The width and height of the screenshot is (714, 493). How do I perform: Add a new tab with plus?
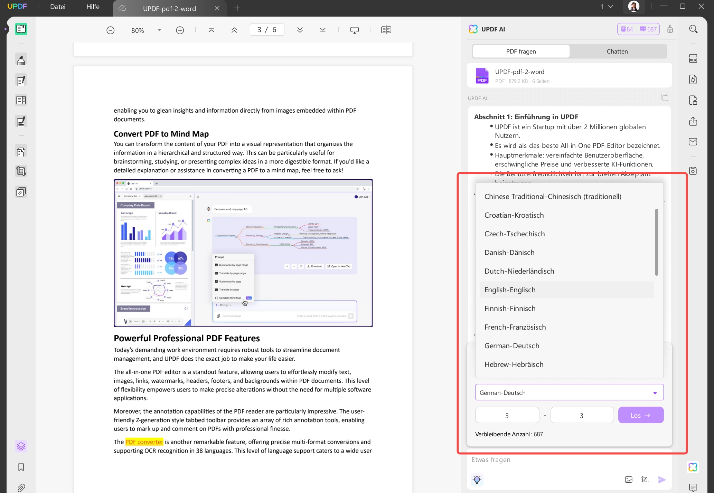(237, 8)
